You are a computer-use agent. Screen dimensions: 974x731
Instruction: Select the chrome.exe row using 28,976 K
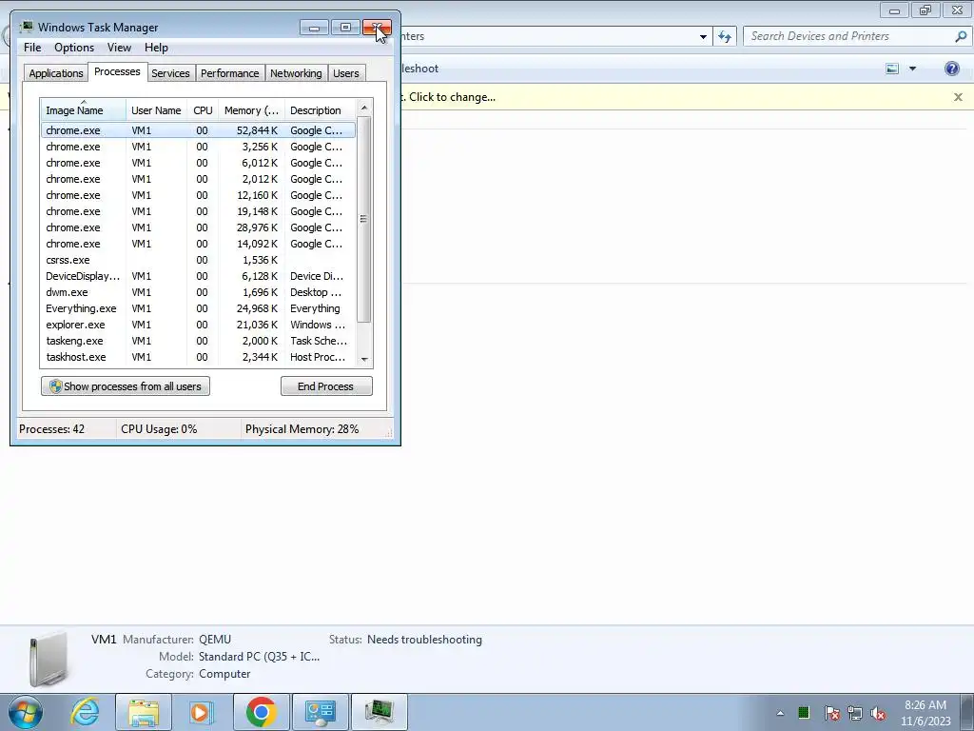[198, 227]
